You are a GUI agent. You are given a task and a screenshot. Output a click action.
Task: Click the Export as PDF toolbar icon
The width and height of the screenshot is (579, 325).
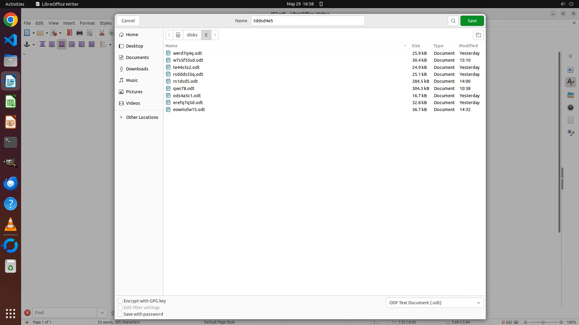(x=70, y=33)
